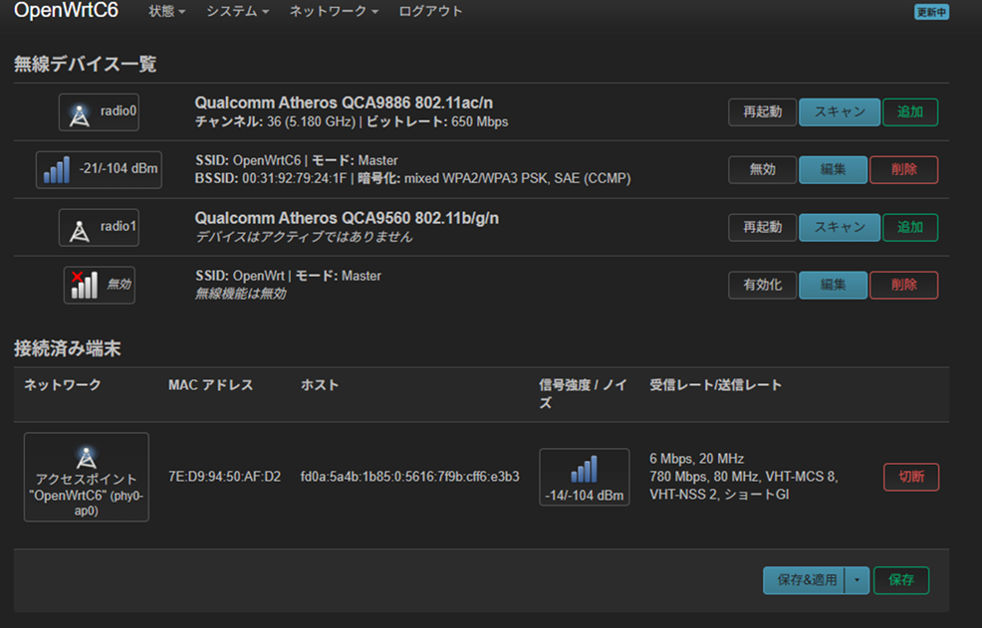This screenshot has width=982, height=628.
Task: Open the ネットワーク menu
Action: tap(334, 11)
